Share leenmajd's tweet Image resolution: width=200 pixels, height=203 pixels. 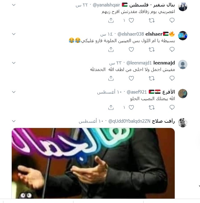[111, 78]
